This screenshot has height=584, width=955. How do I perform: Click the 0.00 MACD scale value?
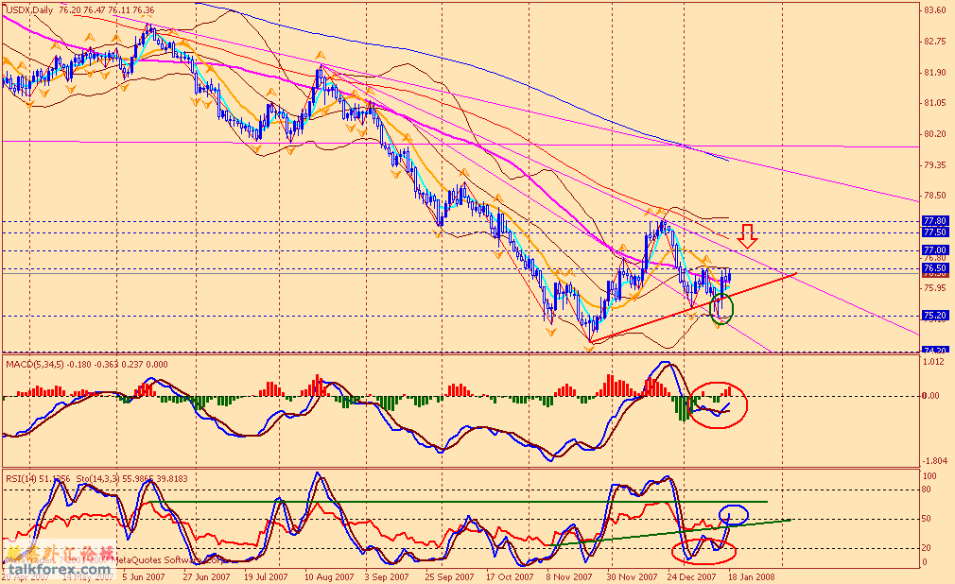pos(931,396)
